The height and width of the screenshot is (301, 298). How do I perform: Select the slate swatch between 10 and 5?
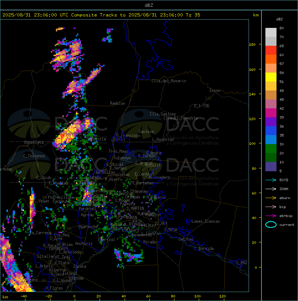(271, 167)
